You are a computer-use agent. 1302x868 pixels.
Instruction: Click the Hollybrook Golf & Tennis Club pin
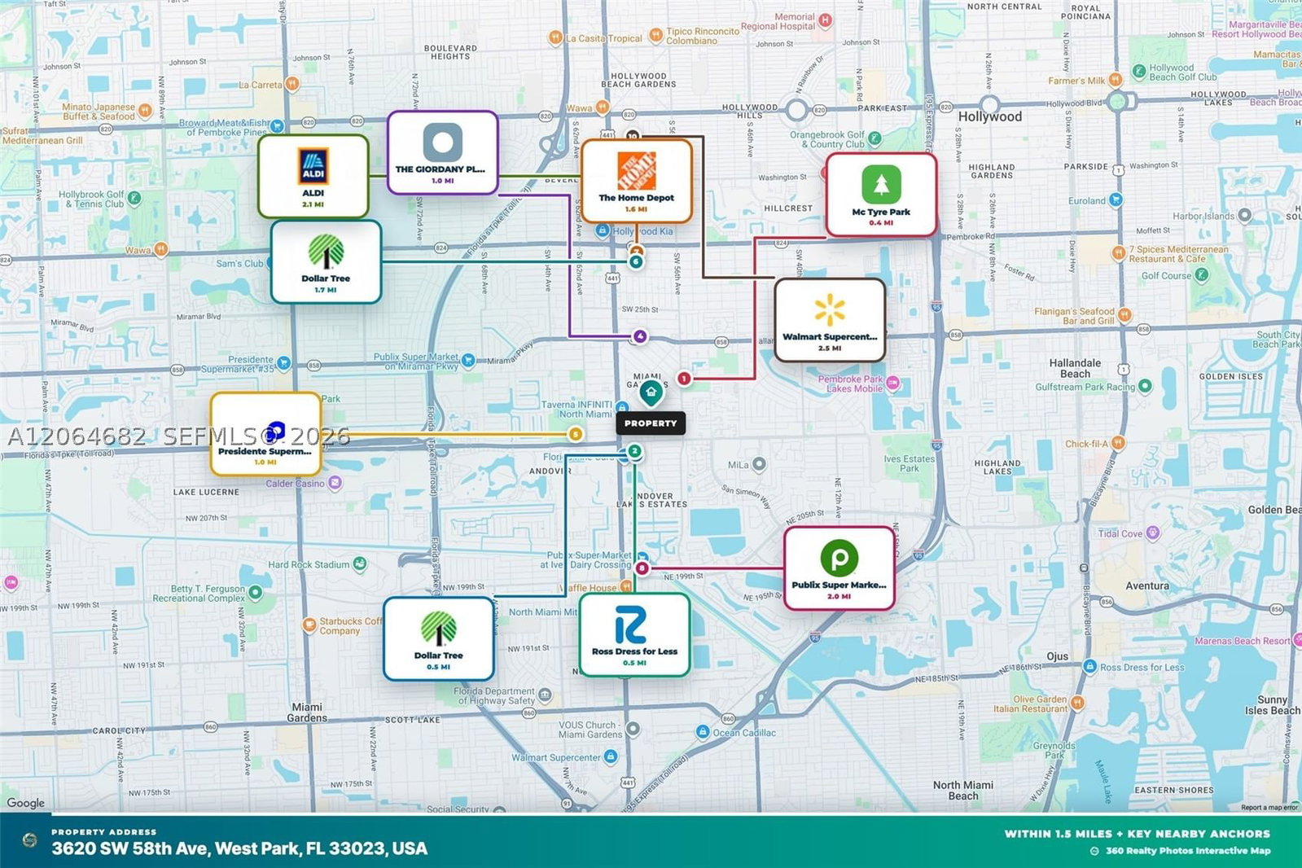[x=134, y=198]
